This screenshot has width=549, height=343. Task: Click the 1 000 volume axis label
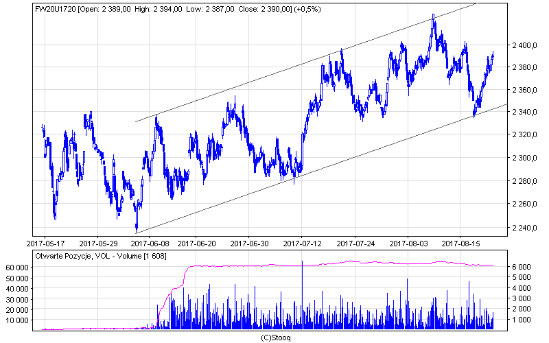[522, 320]
